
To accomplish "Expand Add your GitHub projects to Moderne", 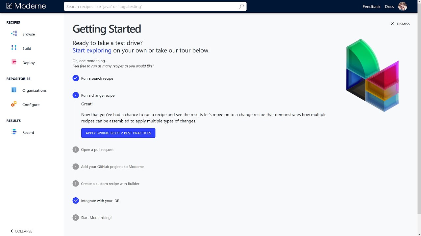I will [x=112, y=167].
